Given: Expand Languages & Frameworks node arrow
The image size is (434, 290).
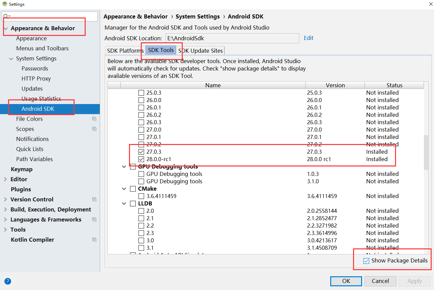Looking at the screenshot, I should click(x=5, y=220).
